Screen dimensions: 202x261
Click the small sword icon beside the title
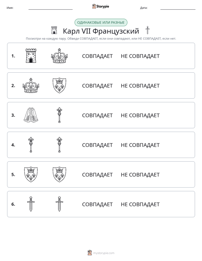147,30
